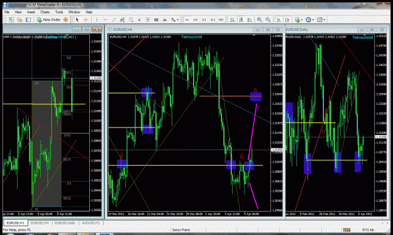This screenshot has height=235, width=393.
Task: Switch timeframe to H1
Action: (x=187, y=19)
